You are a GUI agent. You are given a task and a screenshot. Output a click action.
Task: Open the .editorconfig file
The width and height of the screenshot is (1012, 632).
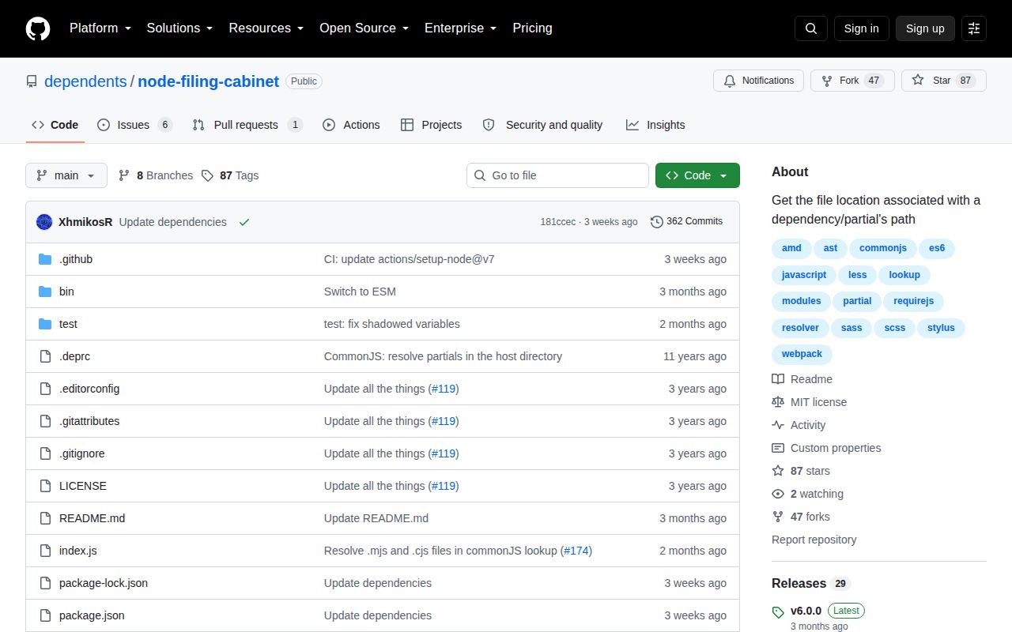click(x=89, y=389)
